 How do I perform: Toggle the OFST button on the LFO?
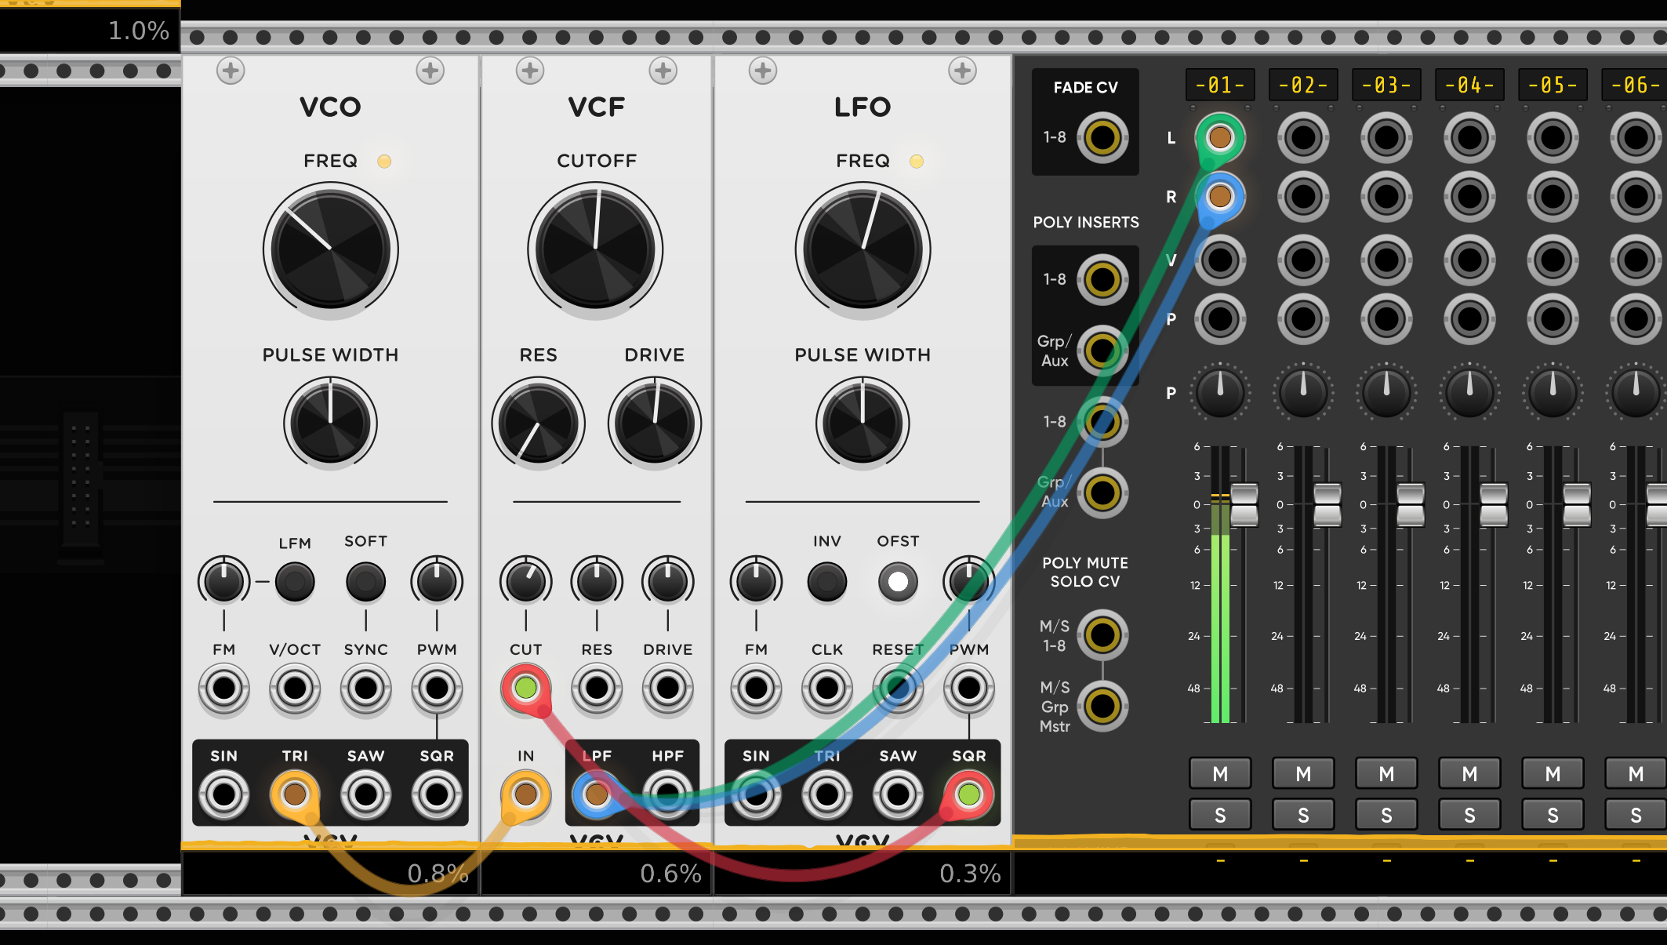898,582
